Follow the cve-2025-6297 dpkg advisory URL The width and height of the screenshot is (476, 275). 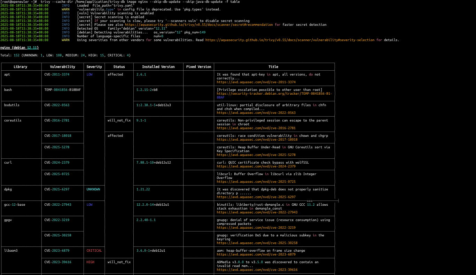point(256,197)
